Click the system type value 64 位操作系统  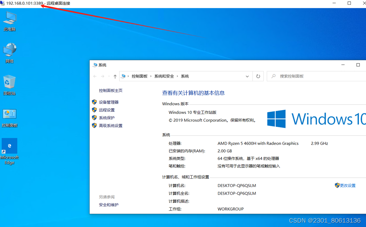tap(248, 158)
